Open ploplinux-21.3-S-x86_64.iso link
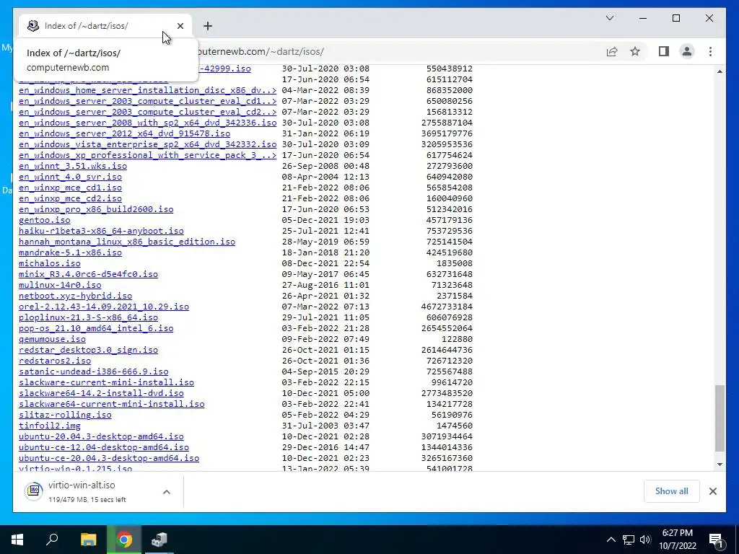The width and height of the screenshot is (739, 554). coord(88,318)
